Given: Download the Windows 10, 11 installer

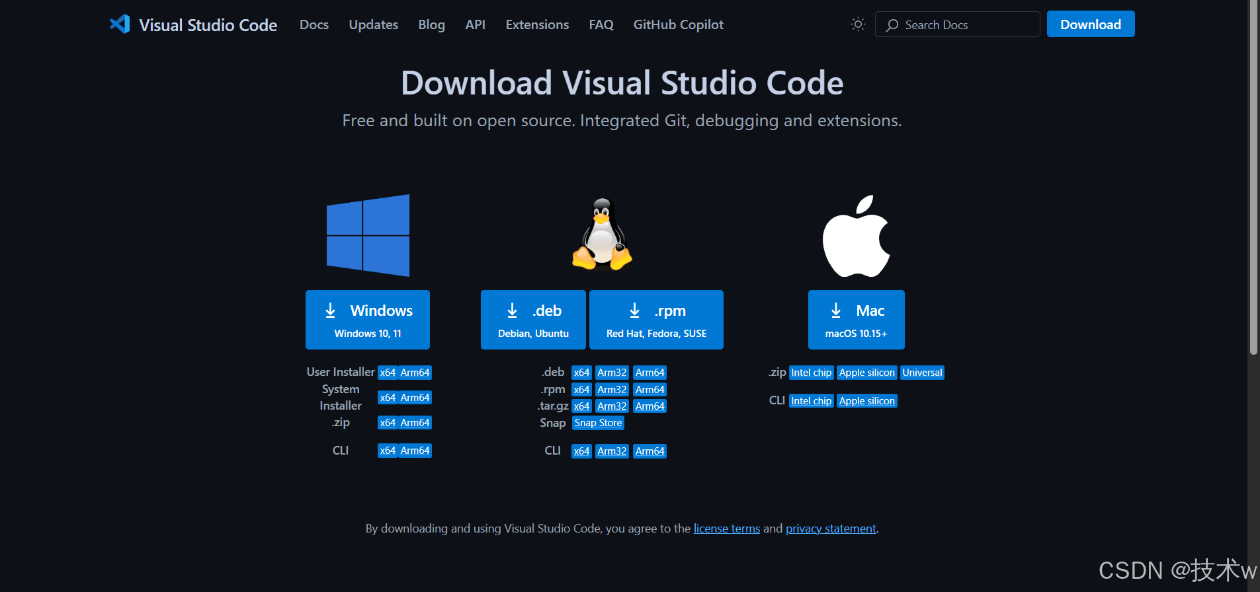Looking at the screenshot, I should click(368, 320).
